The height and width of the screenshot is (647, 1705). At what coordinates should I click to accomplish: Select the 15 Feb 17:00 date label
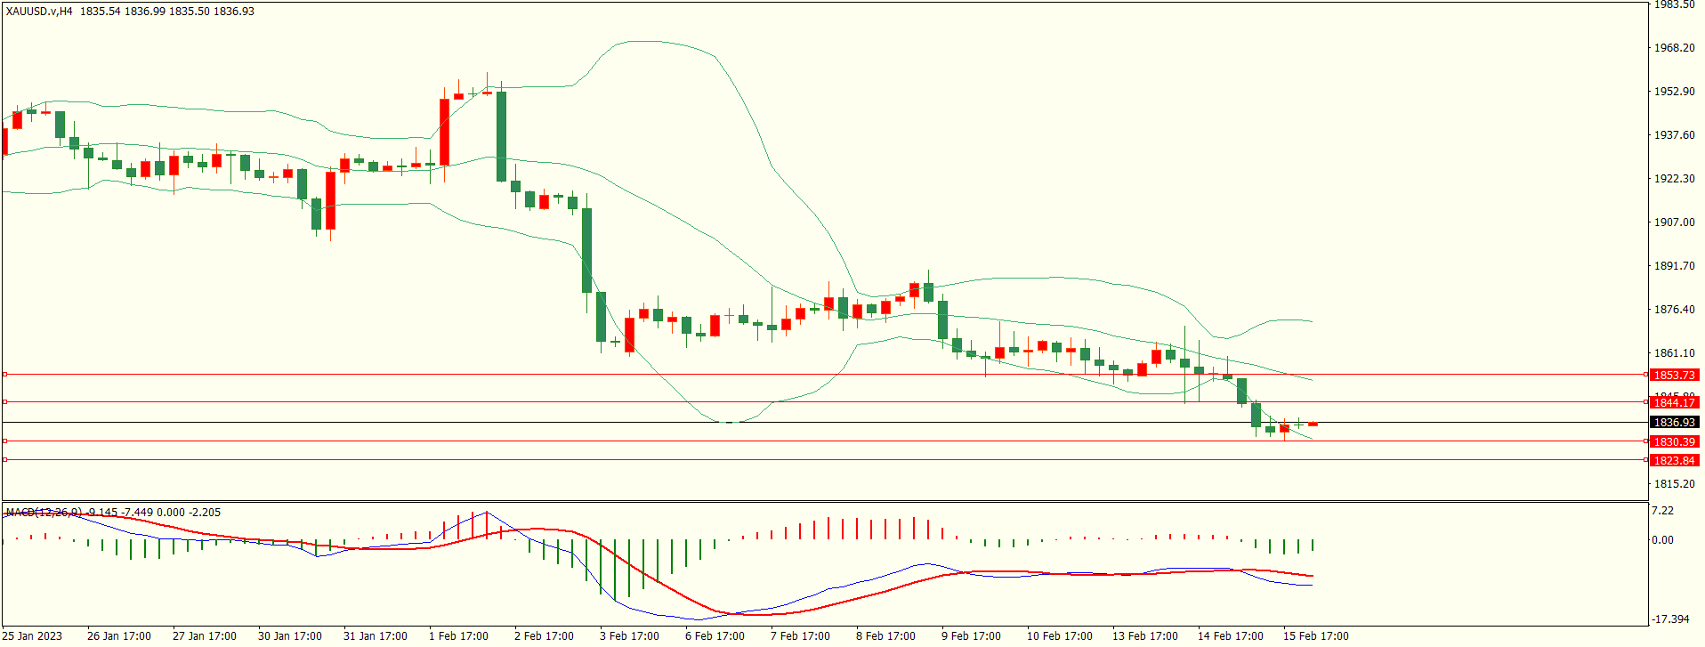(x=1315, y=636)
